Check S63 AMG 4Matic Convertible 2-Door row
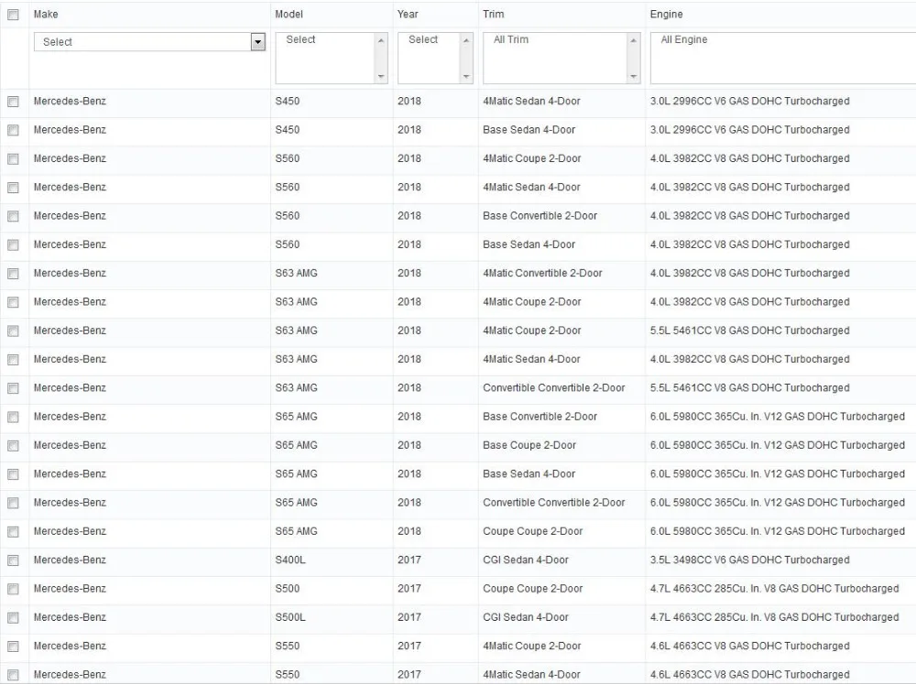The image size is (916, 684). tap(13, 274)
